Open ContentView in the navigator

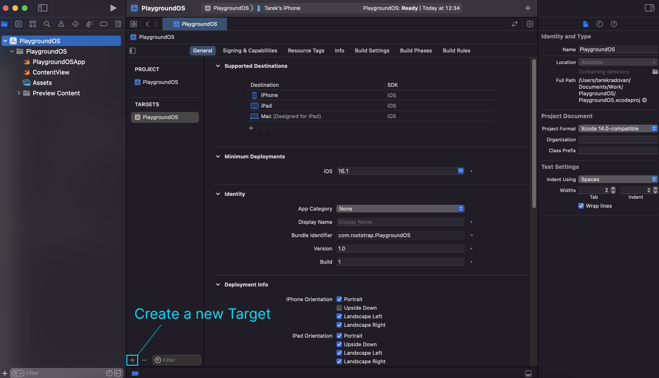pyautogui.click(x=51, y=72)
